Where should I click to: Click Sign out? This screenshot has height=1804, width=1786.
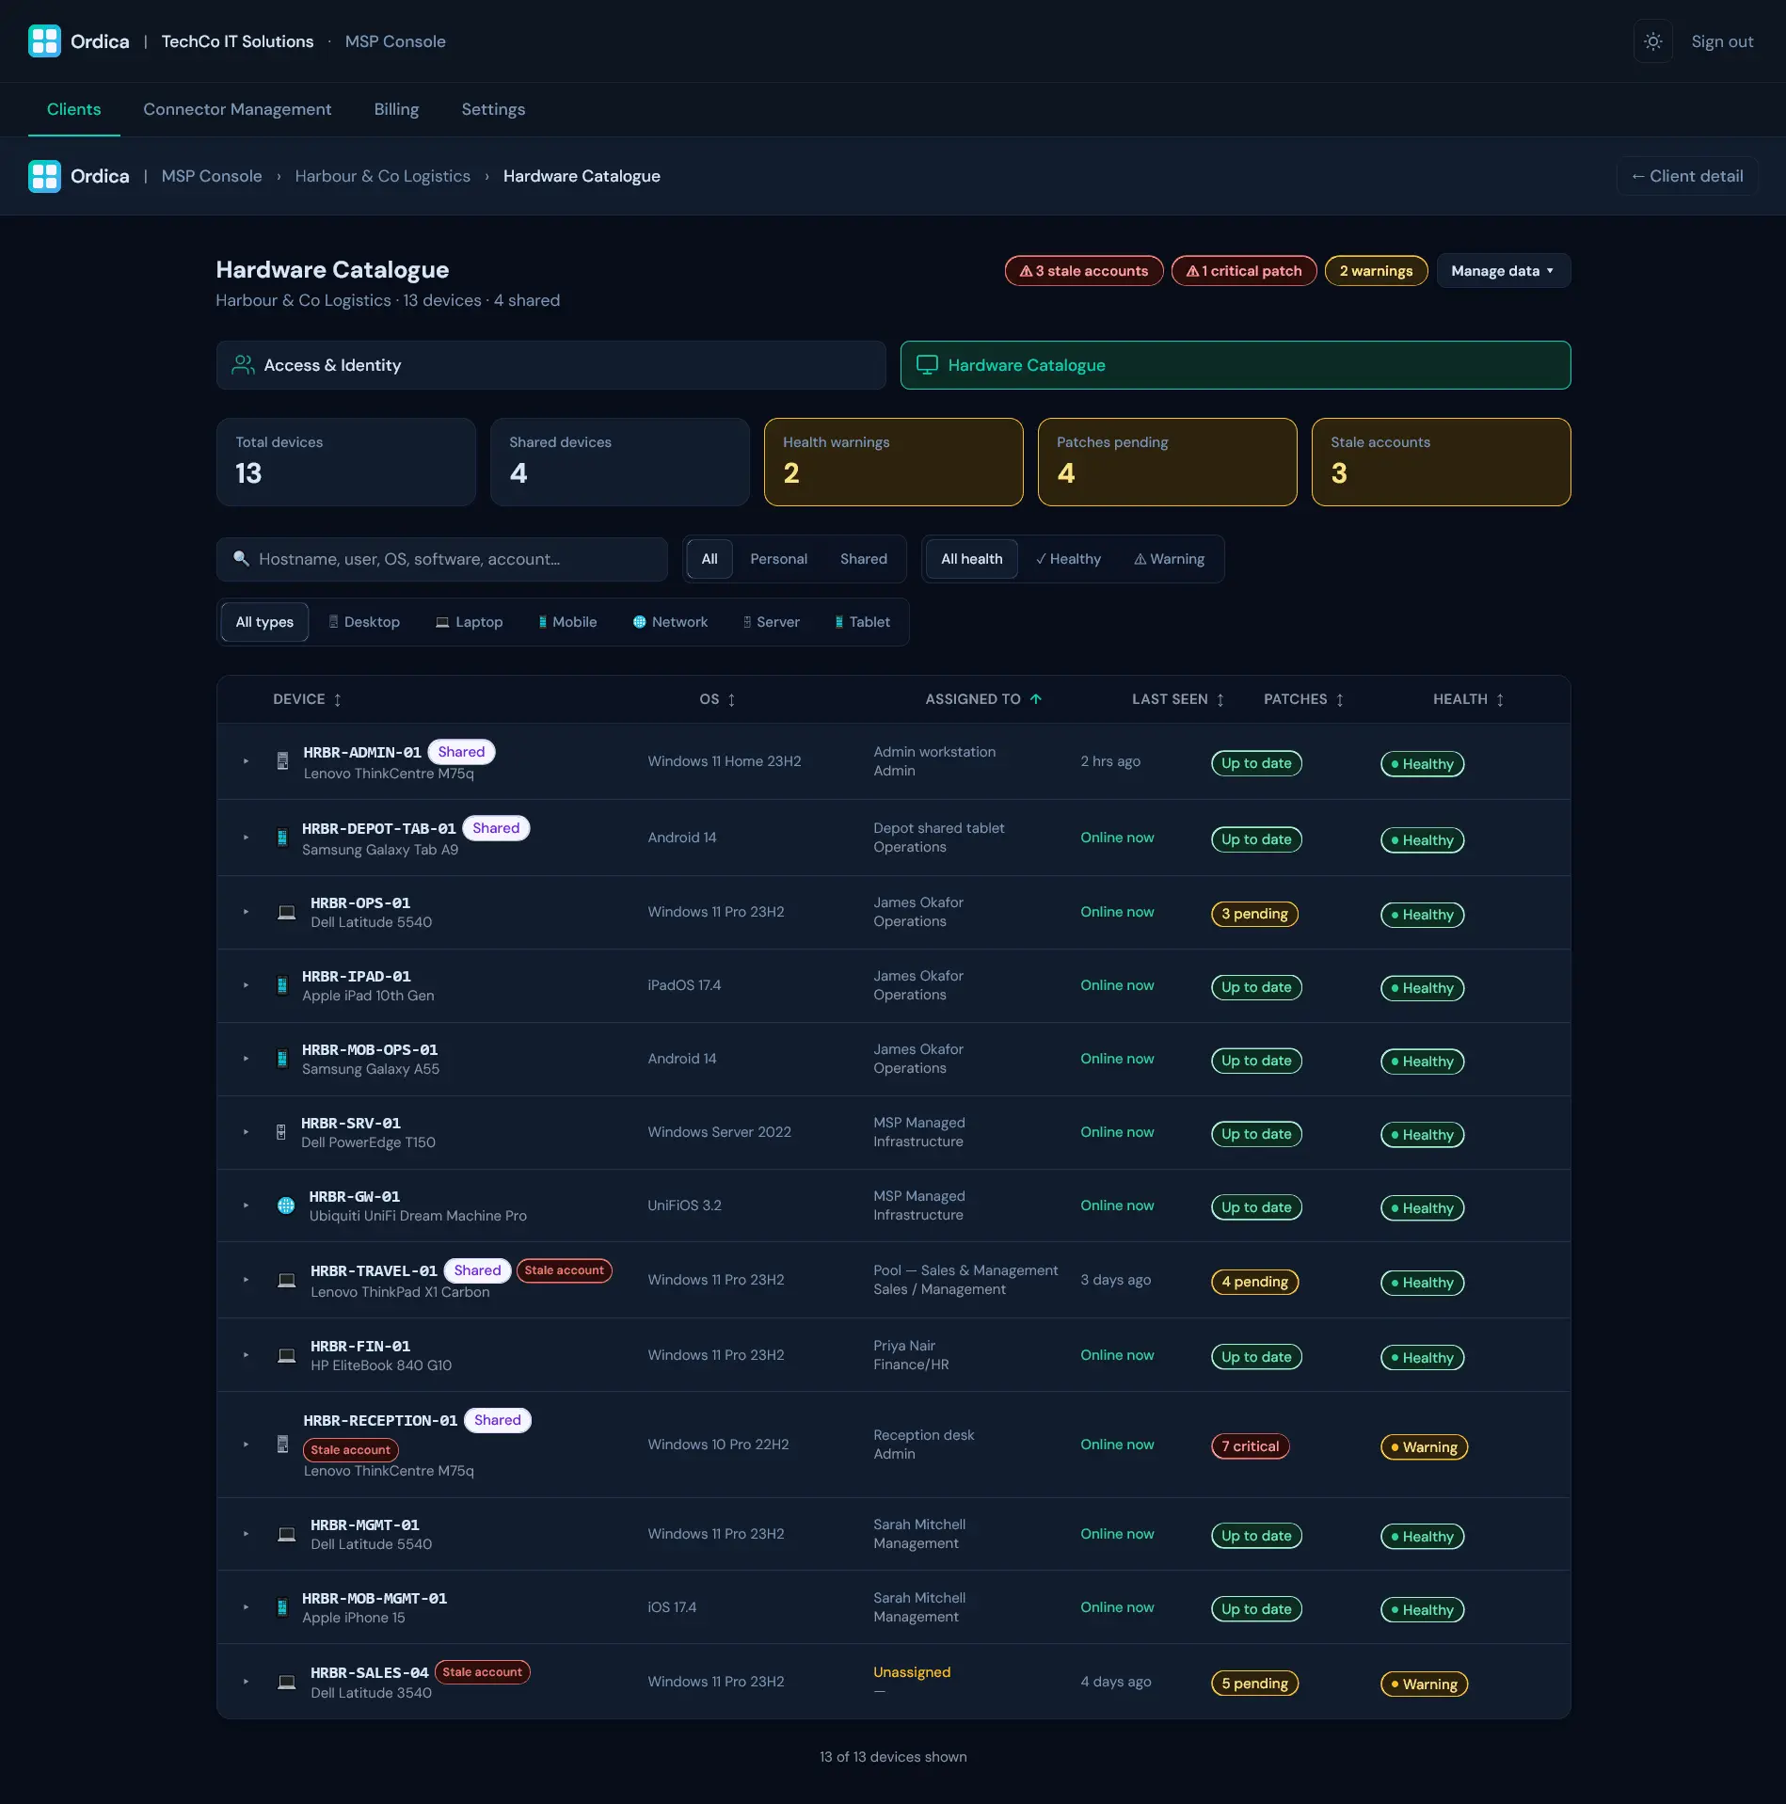[x=1722, y=41]
